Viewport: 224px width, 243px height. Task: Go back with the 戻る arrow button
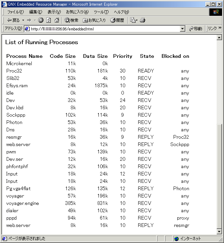point(13,20)
